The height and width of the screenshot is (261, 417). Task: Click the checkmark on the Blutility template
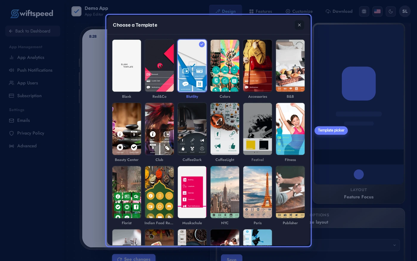click(x=202, y=44)
